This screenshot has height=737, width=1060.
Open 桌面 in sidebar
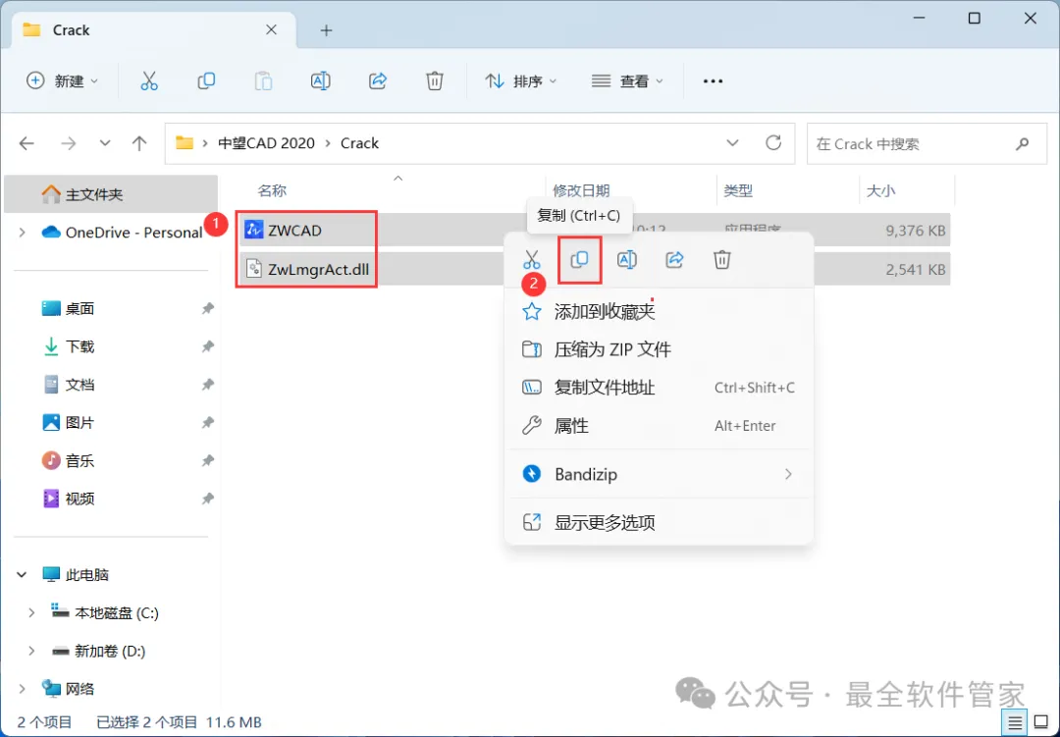79,309
